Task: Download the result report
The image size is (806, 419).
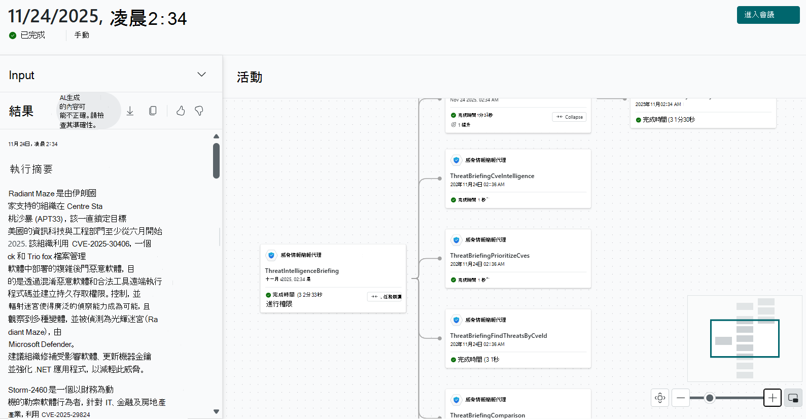Action: (x=130, y=111)
